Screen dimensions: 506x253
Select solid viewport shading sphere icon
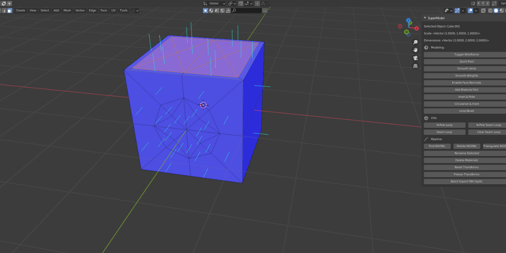pyautogui.click(x=496, y=11)
